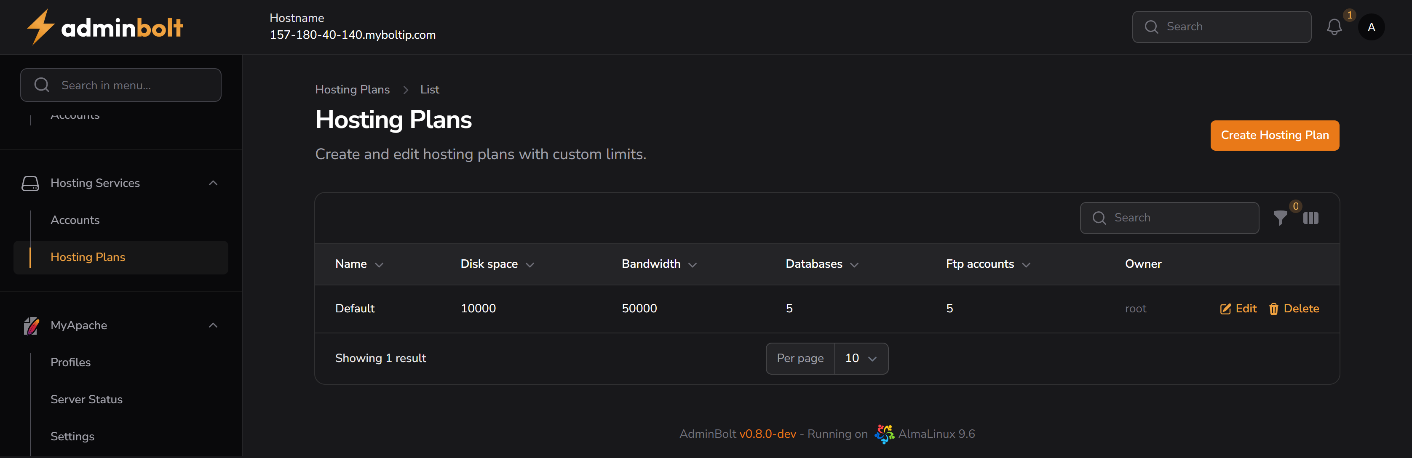Toggle table columns icon
The width and height of the screenshot is (1412, 458).
(1310, 218)
